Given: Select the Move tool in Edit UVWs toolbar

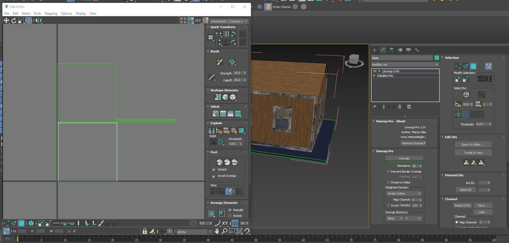Looking at the screenshot, I should pyautogui.click(x=6, y=20).
